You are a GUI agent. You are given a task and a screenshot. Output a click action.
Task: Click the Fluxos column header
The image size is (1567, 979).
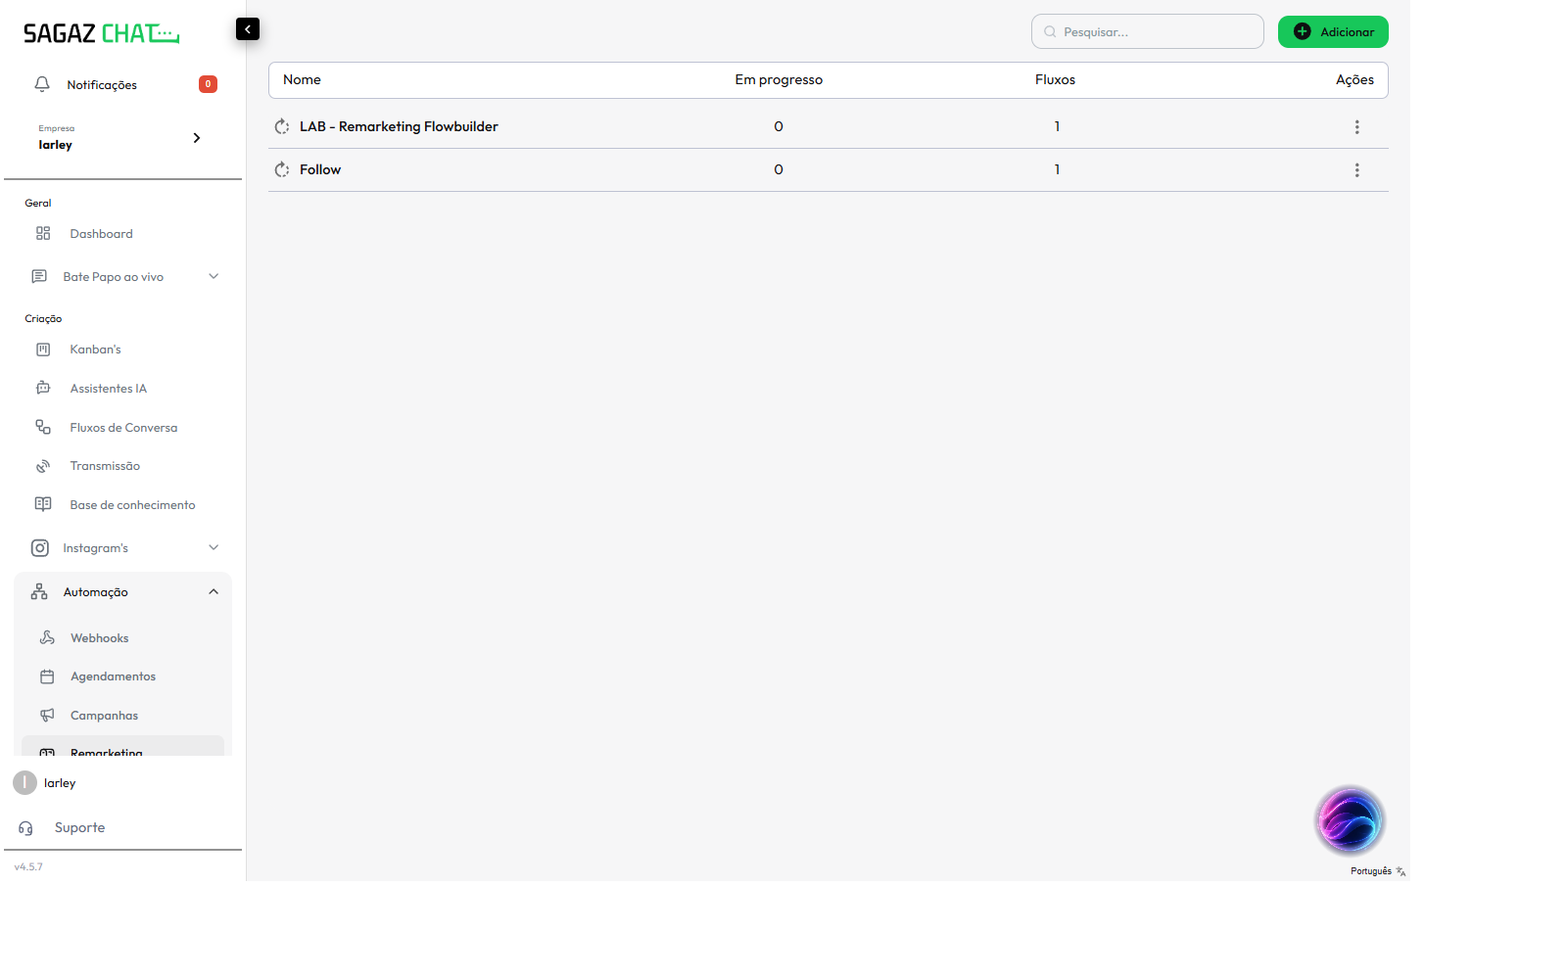[x=1055, y=79]
